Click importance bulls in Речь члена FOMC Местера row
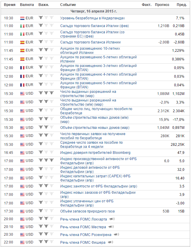 (x=46, y=226)
